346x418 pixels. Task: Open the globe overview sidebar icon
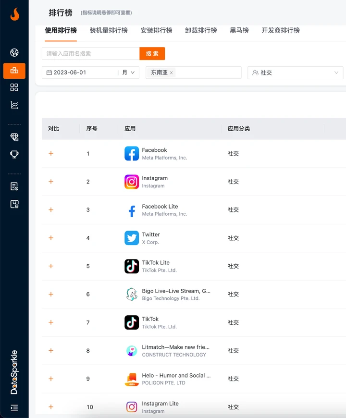[14, 52]
